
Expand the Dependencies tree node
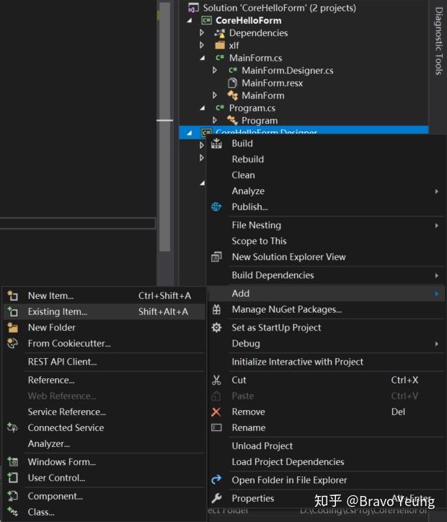pyautogui.click(x=203, y=33)
